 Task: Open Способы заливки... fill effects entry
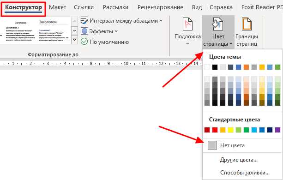coord(245,173)
